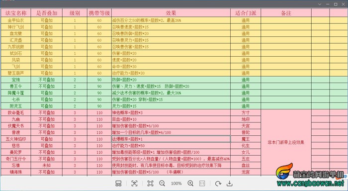348x191 pixels.
Task: Click the effect cell 神佑概率=层数*3
Action: click(x=171, y=112)
